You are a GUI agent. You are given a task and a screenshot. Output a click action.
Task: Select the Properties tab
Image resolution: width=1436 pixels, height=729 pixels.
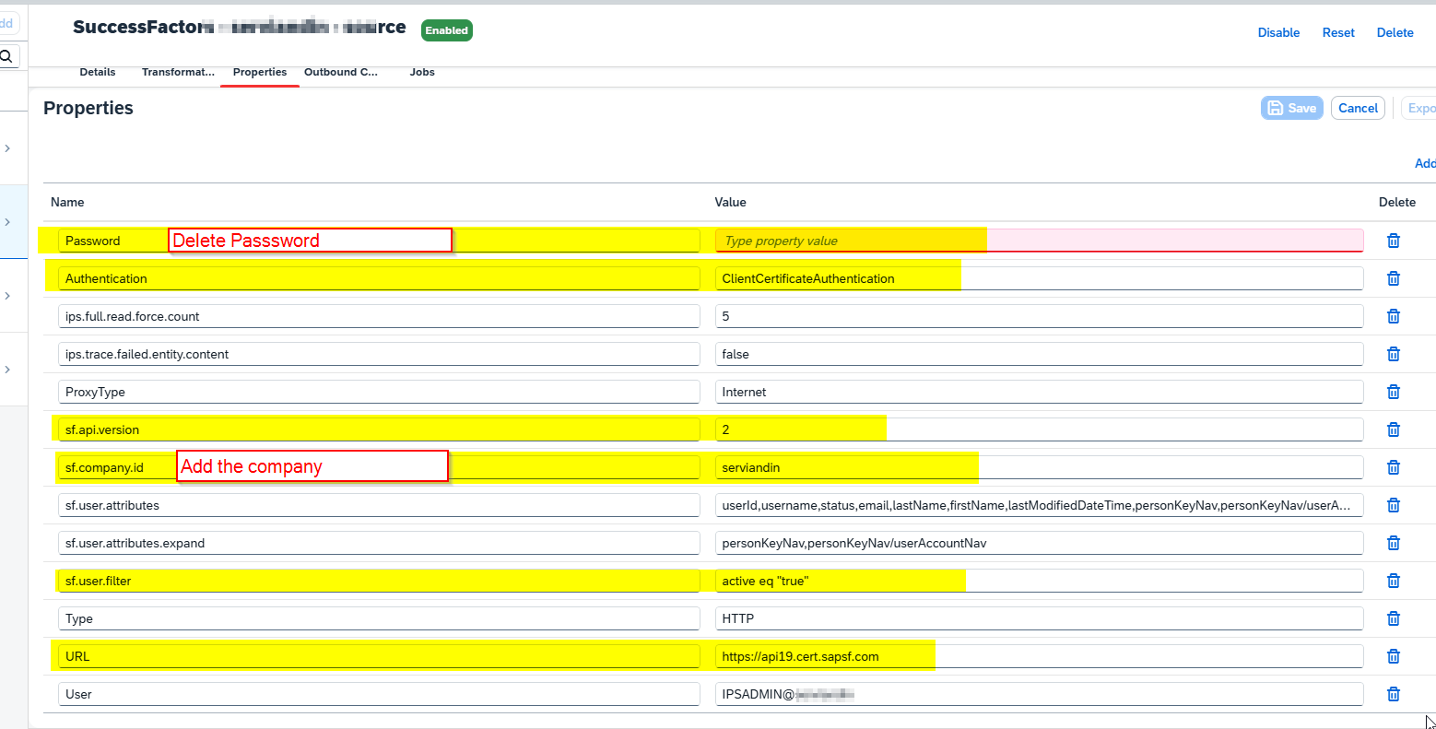tap(260, 72)
